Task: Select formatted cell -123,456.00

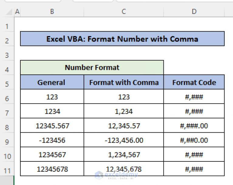Action: coord(124,140)
